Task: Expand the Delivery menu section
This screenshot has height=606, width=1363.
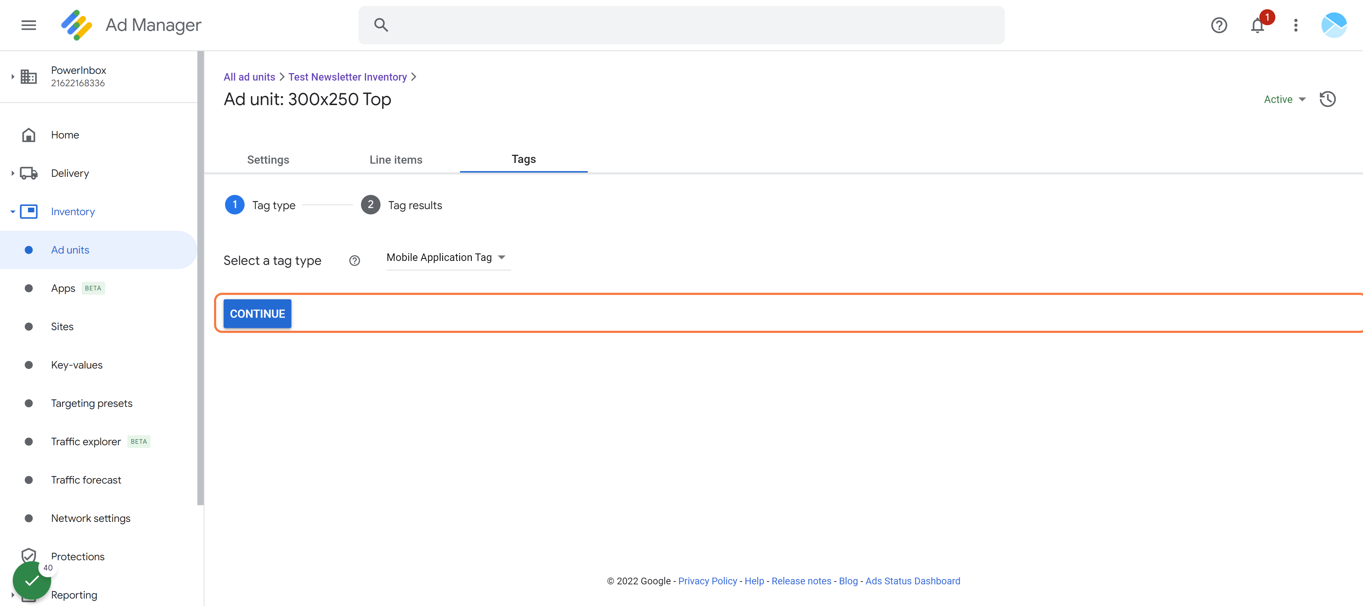Action: click(13, 173)
